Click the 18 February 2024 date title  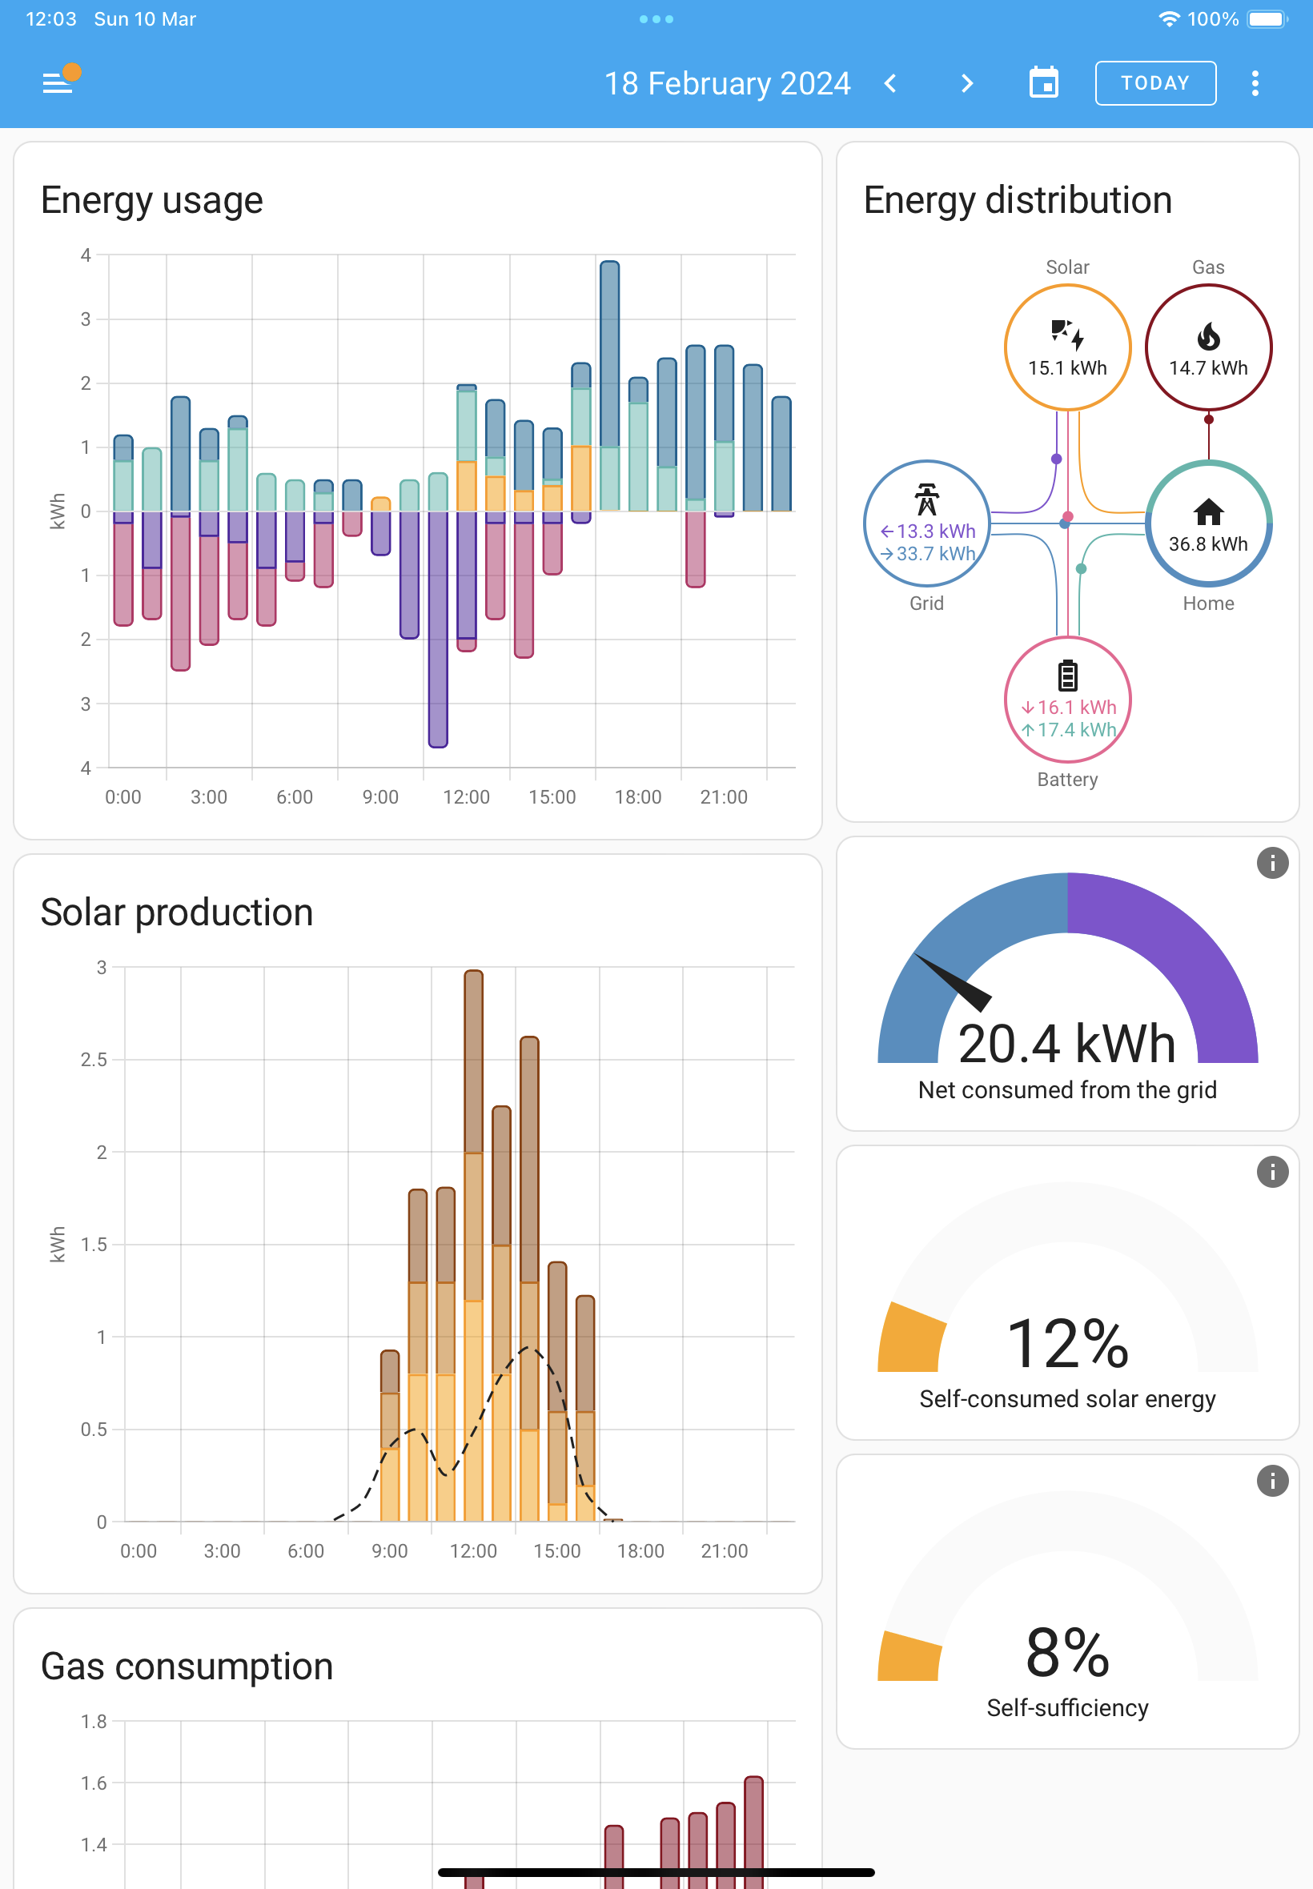[727, 83]
